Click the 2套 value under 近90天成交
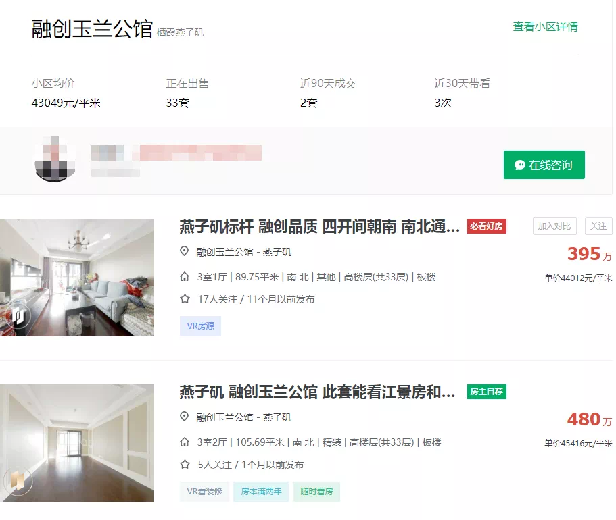 308,103
